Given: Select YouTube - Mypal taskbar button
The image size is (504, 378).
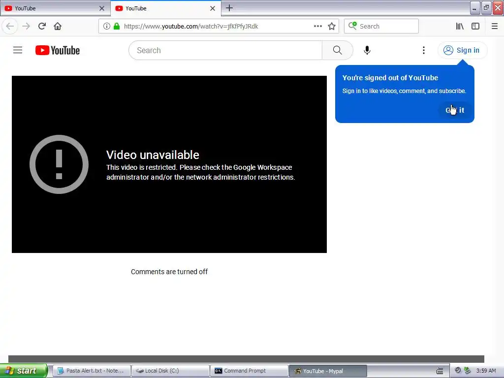Looking at the screenshot, I should point(328,371).
